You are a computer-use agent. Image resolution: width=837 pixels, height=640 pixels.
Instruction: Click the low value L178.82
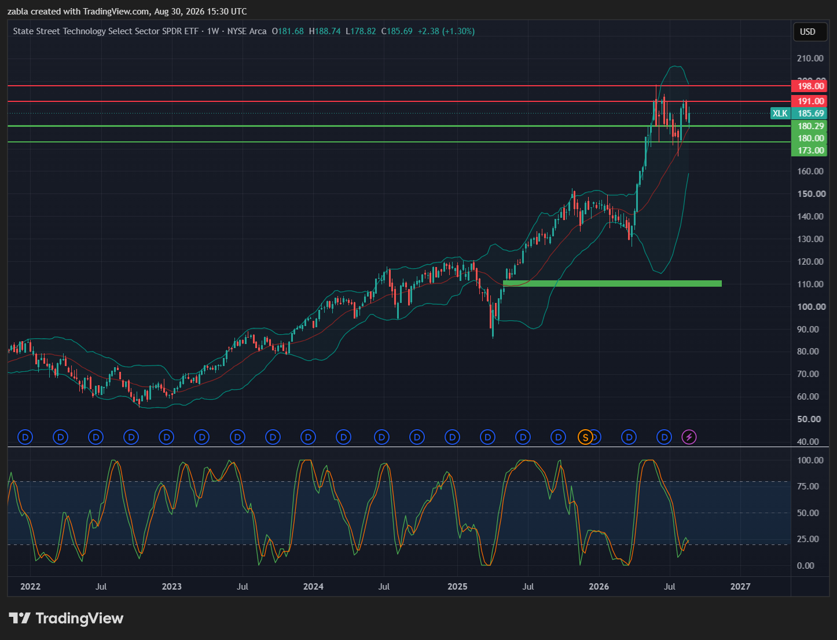coord(361,31)
